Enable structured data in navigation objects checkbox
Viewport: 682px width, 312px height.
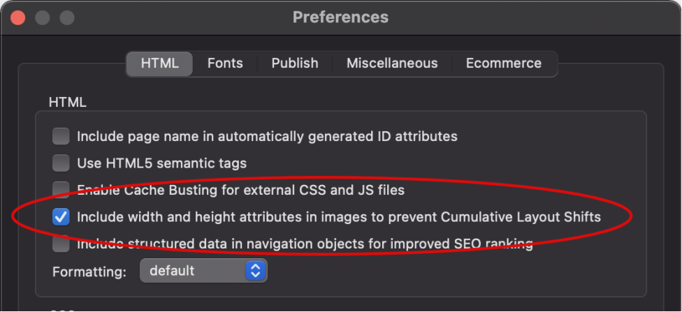click(61, 244)
